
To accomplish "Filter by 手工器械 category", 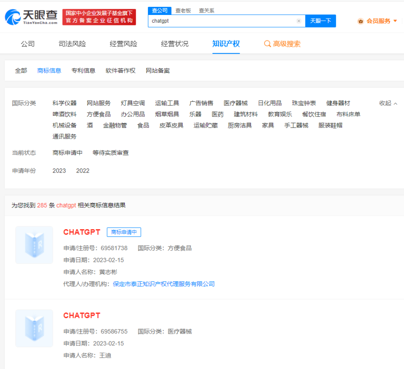I will (296, 125).
